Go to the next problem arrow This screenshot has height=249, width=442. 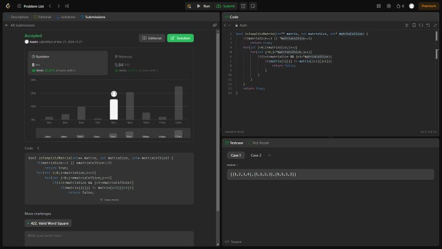59,6
